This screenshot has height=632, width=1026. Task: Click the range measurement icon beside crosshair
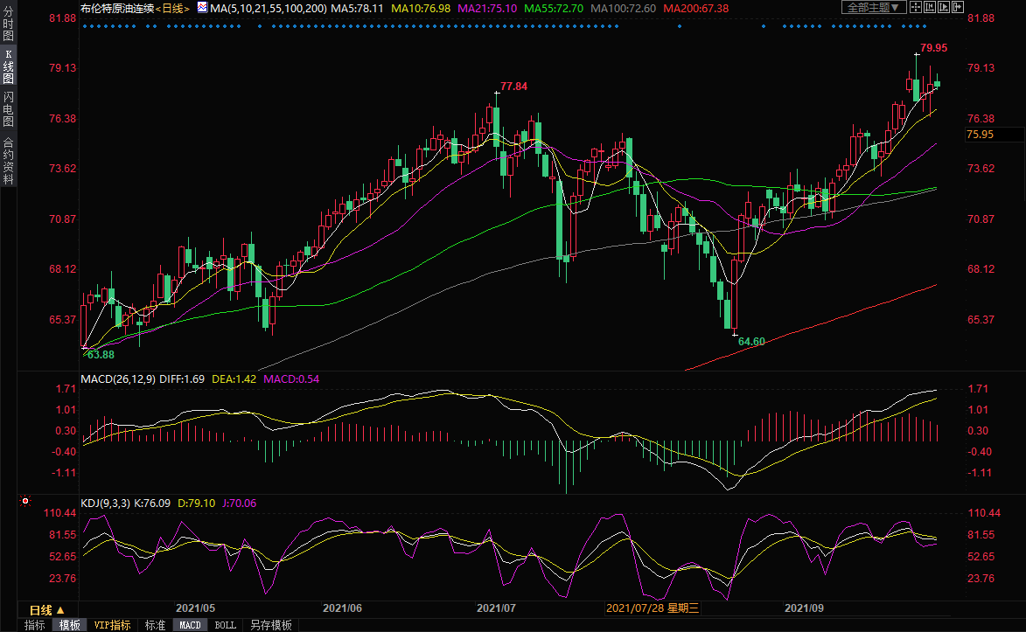pos(930,7)
